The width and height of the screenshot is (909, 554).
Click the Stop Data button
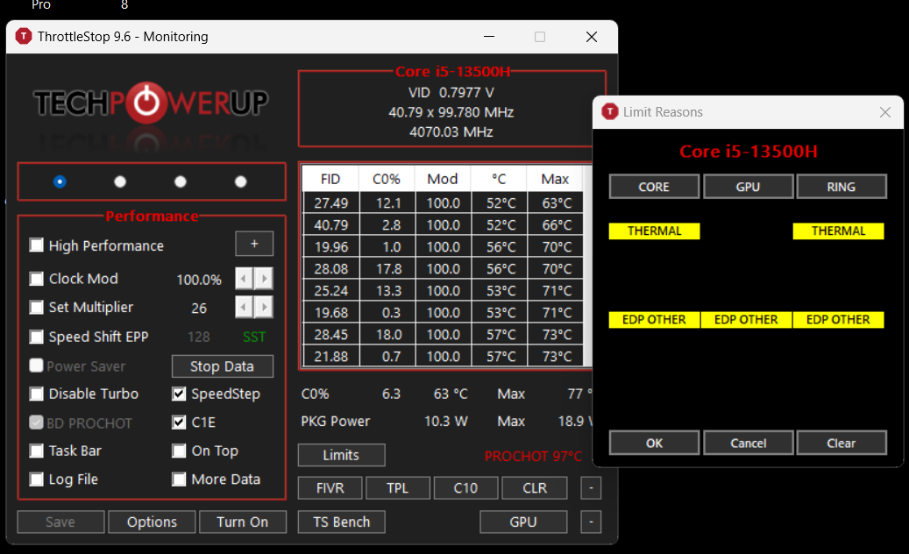pyautogui.click(x=222, y=366)
